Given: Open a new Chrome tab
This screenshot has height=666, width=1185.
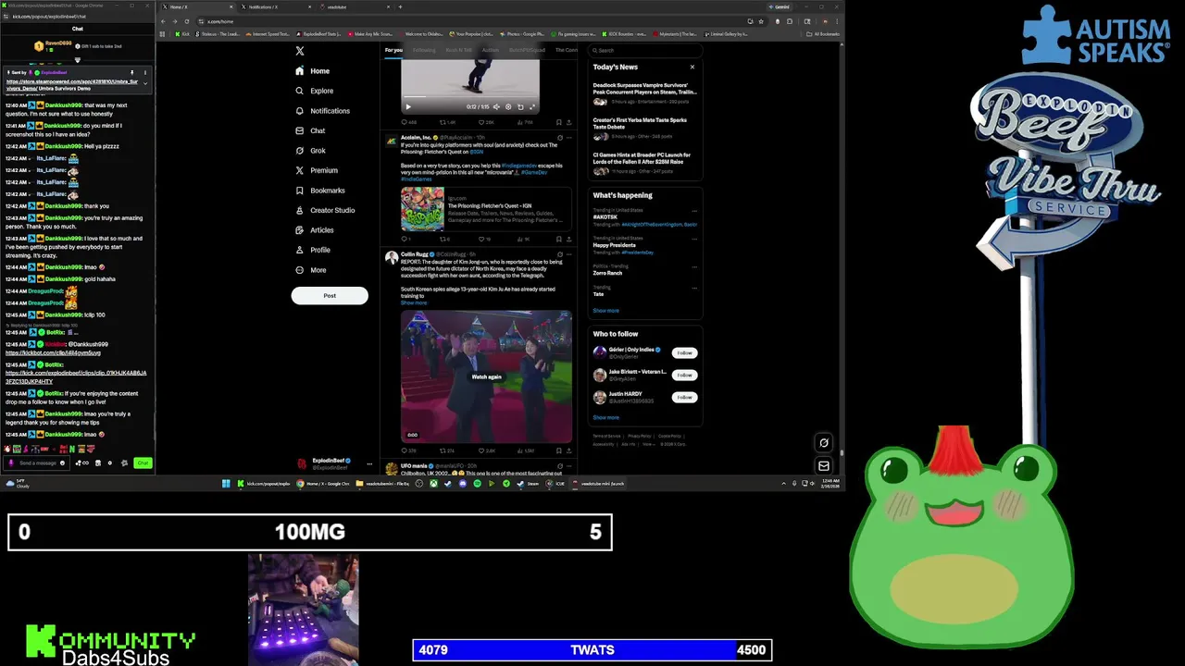Looking at the screenshot, I should click(400, 6).
